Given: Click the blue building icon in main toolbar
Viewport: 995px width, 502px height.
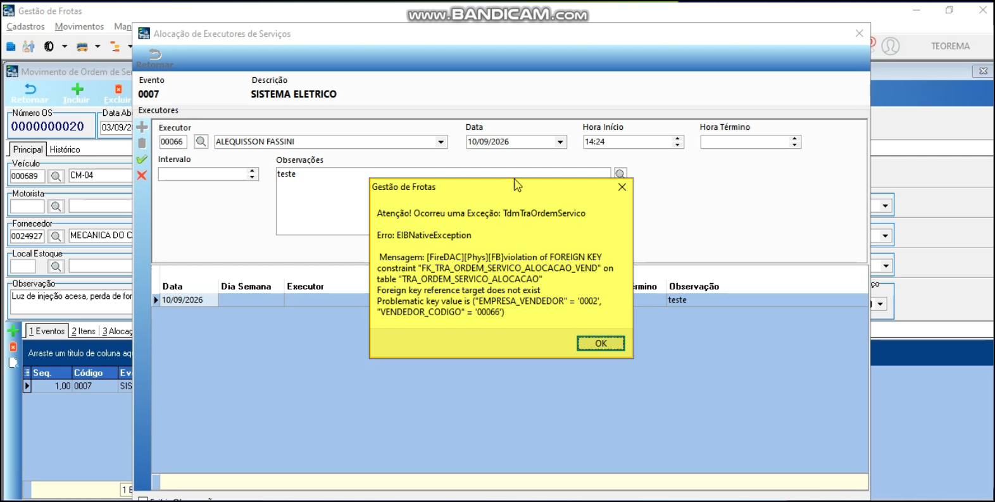Looking at the screenshot, I should pyautogui.click(x=11, y=46).
